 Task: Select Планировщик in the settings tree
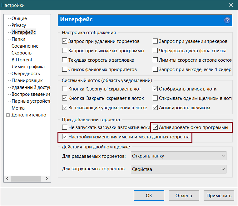[x=27, y=80]
